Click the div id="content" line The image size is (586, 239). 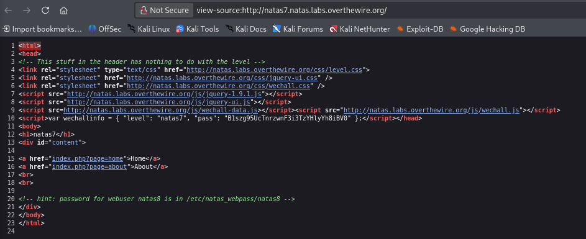pyautogui.click(x=52, y=143)
